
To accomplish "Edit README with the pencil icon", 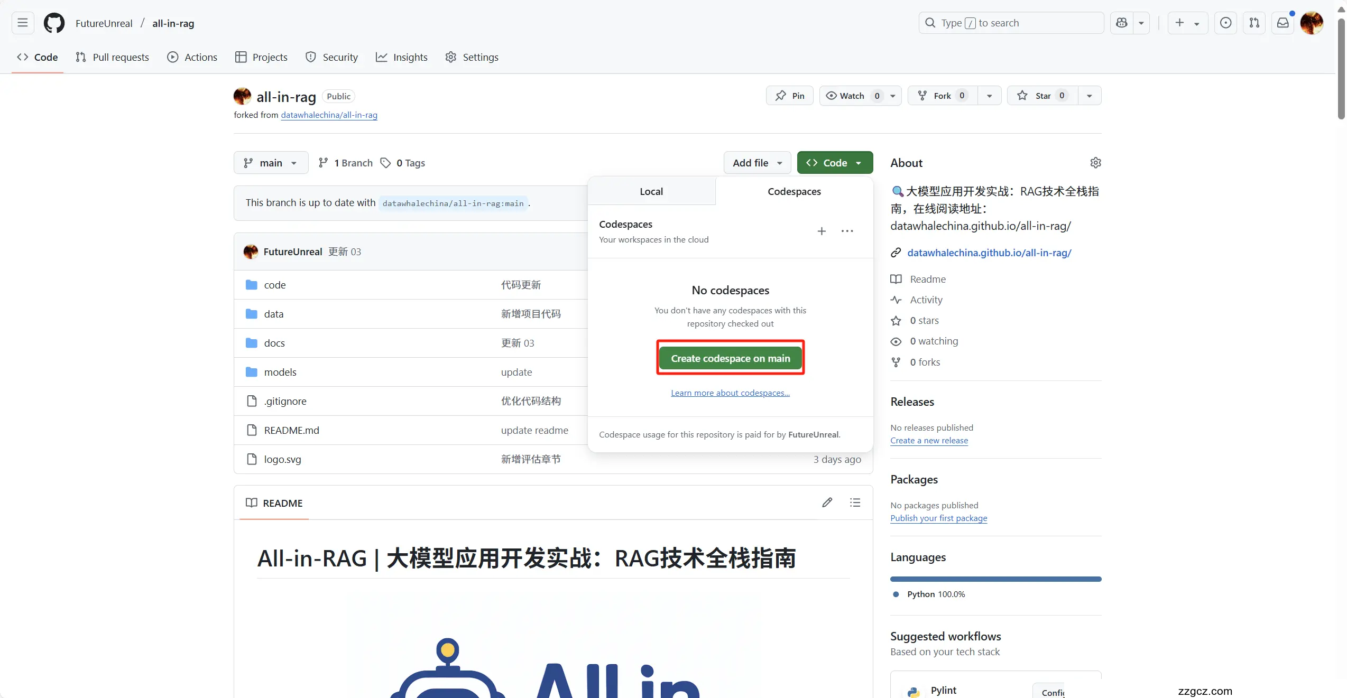I will pos(827,502).
